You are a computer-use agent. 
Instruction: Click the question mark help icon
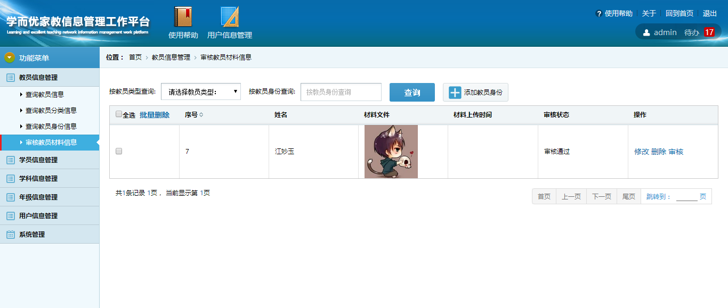click(599, 14)
